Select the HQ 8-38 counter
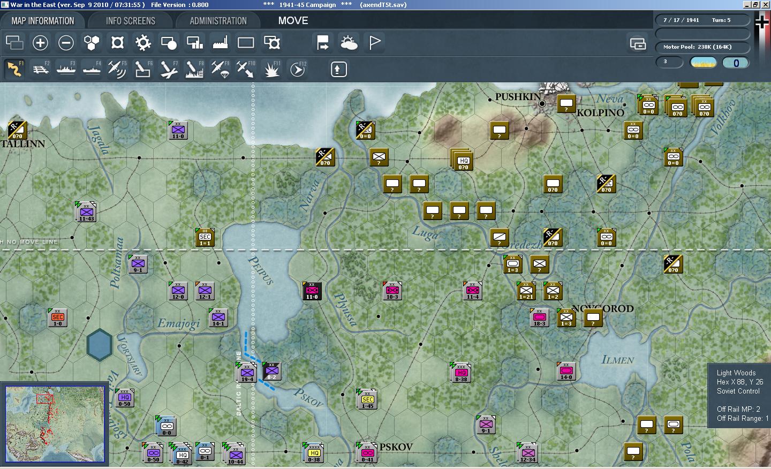This screenshot has height=469, width=771. (x=461, y=373)
